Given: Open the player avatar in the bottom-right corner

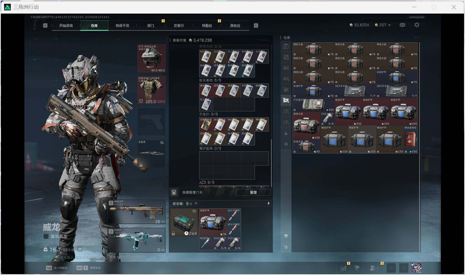Looking at the screenshot, I should 416,268.
